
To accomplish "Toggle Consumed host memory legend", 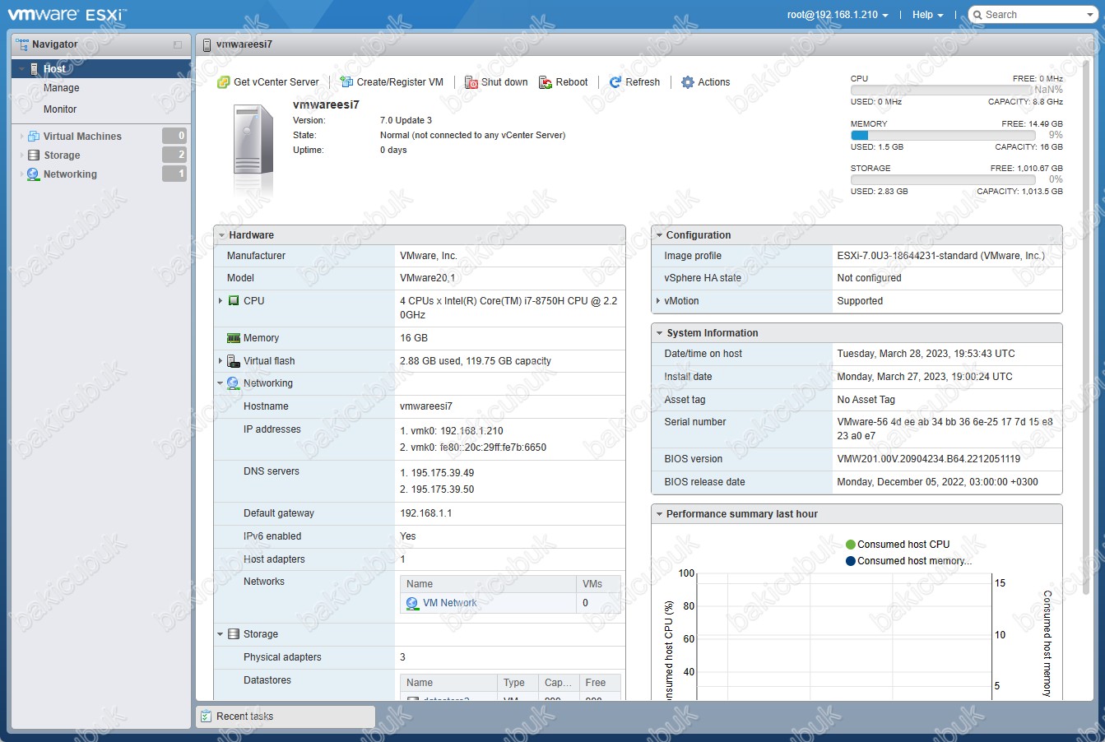I will click(908, 561).
